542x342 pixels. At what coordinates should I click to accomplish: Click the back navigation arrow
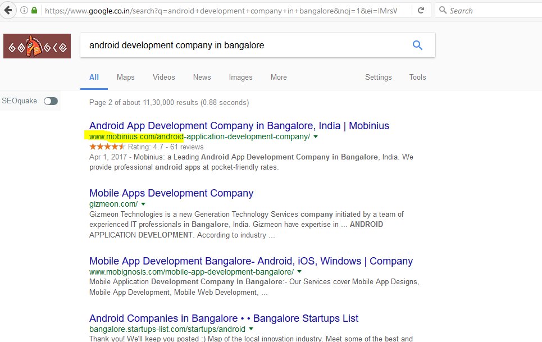click(8, 10)
